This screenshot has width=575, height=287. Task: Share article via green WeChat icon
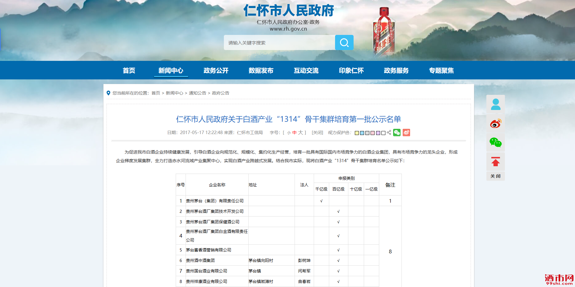[397, 133]
